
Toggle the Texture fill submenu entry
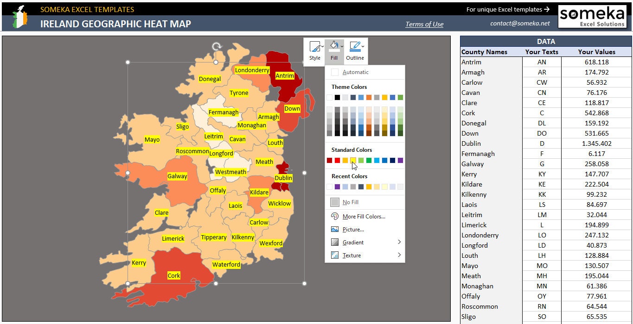pyautogui.click(x=351, y=255)
